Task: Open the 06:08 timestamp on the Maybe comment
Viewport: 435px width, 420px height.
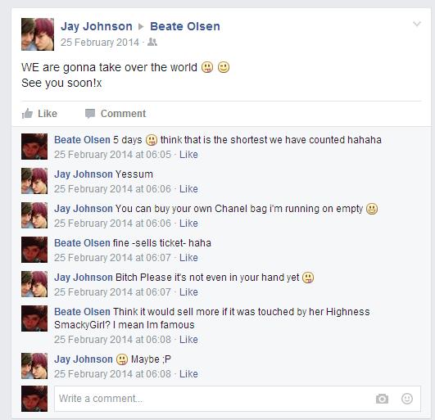Action: [x=112, y=373]
